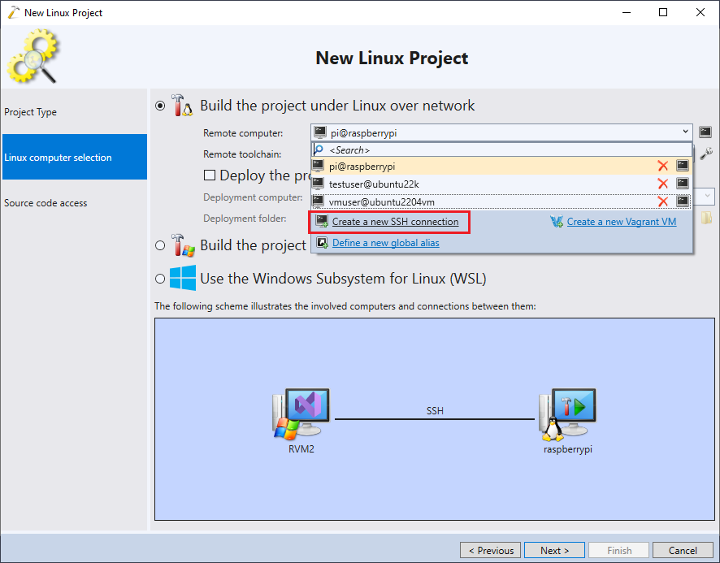Viewport: 720px width, 563px height.
Task: Click the Previous button
Action: [x=490, y=550]
